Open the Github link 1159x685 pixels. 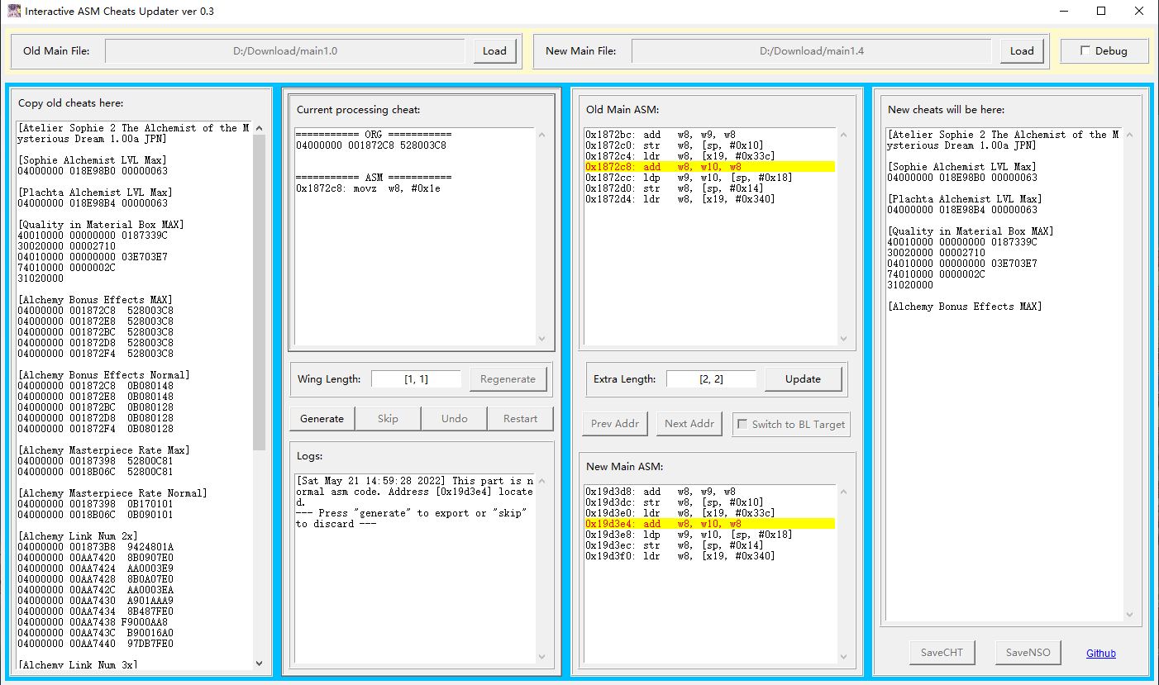[1100, 654]
